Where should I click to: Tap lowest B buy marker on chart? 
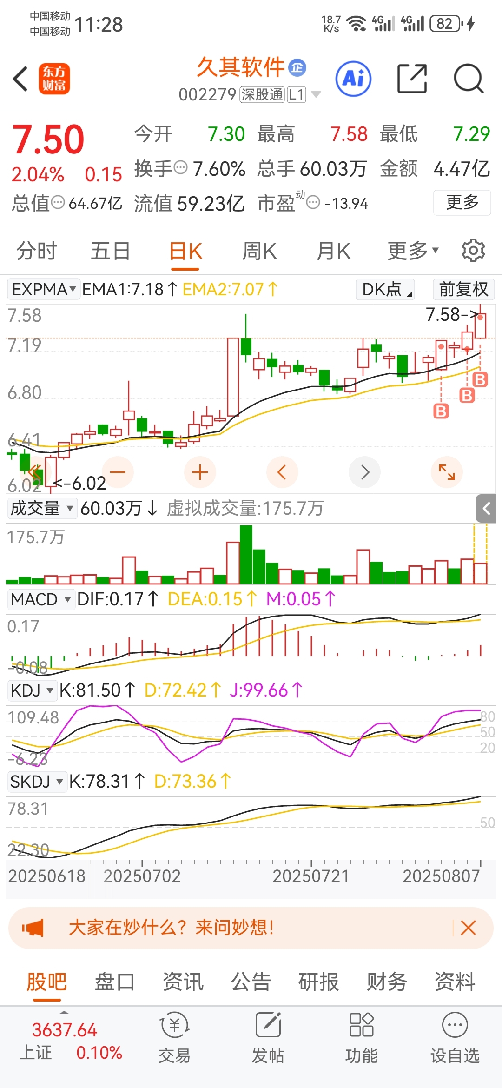click(x=441, y=411)
